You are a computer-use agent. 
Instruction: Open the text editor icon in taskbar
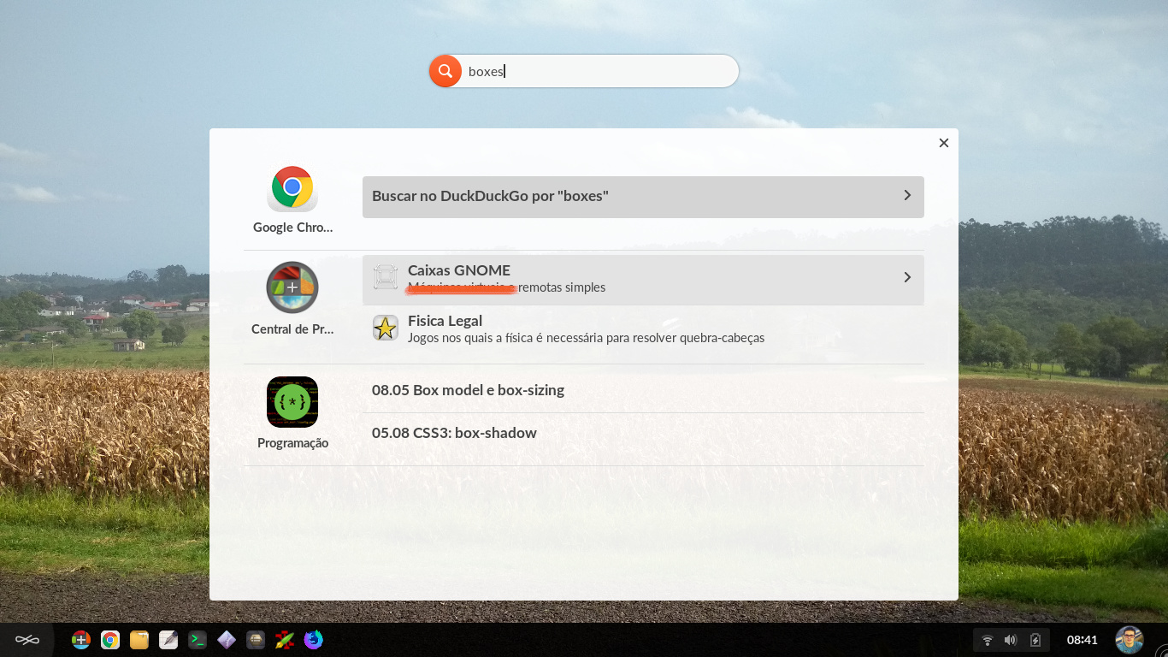[168, 640]
